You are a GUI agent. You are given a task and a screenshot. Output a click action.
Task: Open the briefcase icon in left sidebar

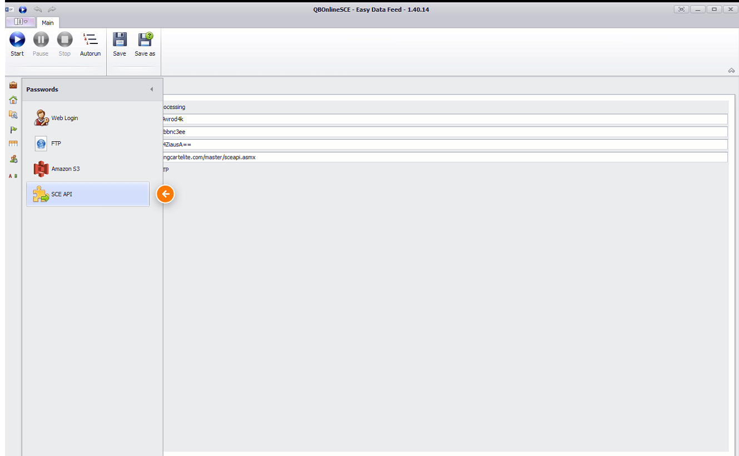[13, 85]
